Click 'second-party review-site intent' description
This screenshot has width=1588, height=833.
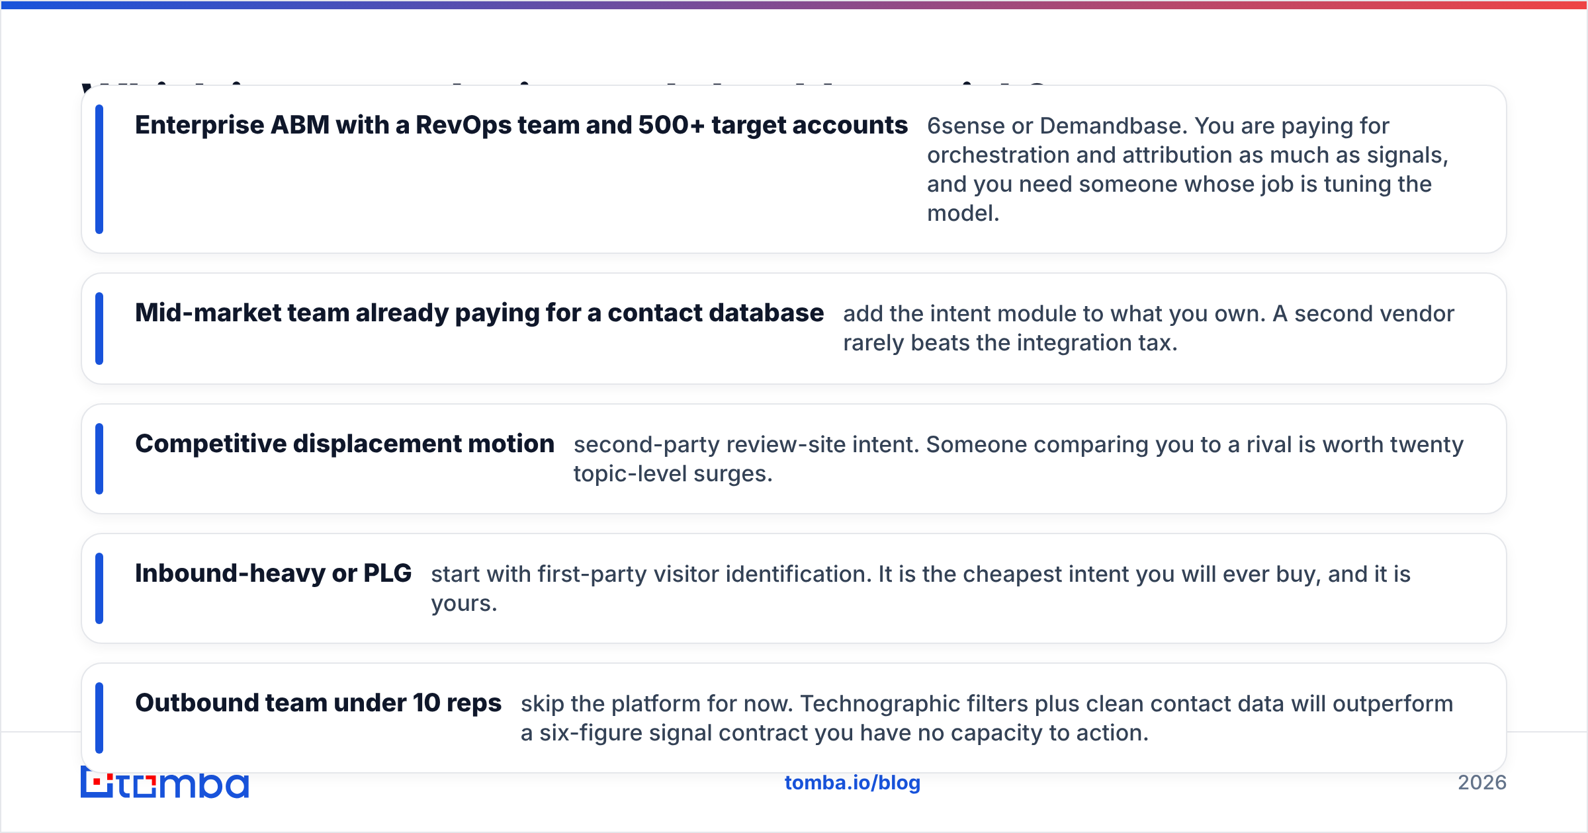(x=1018, y=459)
